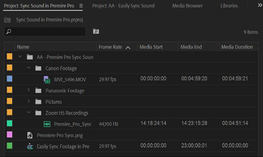The height and width of the screenshot is (157, 263).
Task: Expand the Panasonic Footage bin
Action: (x=29, y=90)
